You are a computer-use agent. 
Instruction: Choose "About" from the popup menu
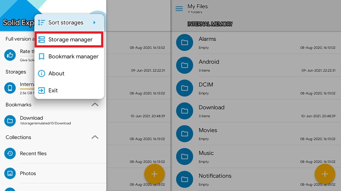click(56, 73)
